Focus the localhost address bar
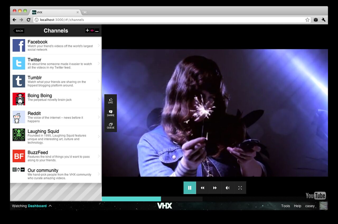Image resolution: width=338 pixels, height=224 pixels. coord(172,20)
